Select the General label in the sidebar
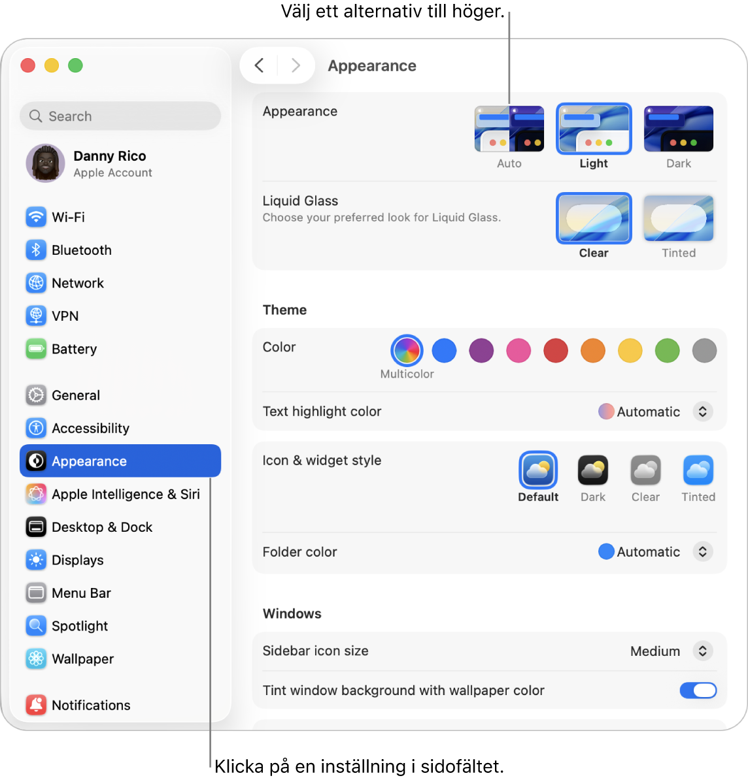The width and height of the screenshot is (748, 780). click(x=76, y=395)
